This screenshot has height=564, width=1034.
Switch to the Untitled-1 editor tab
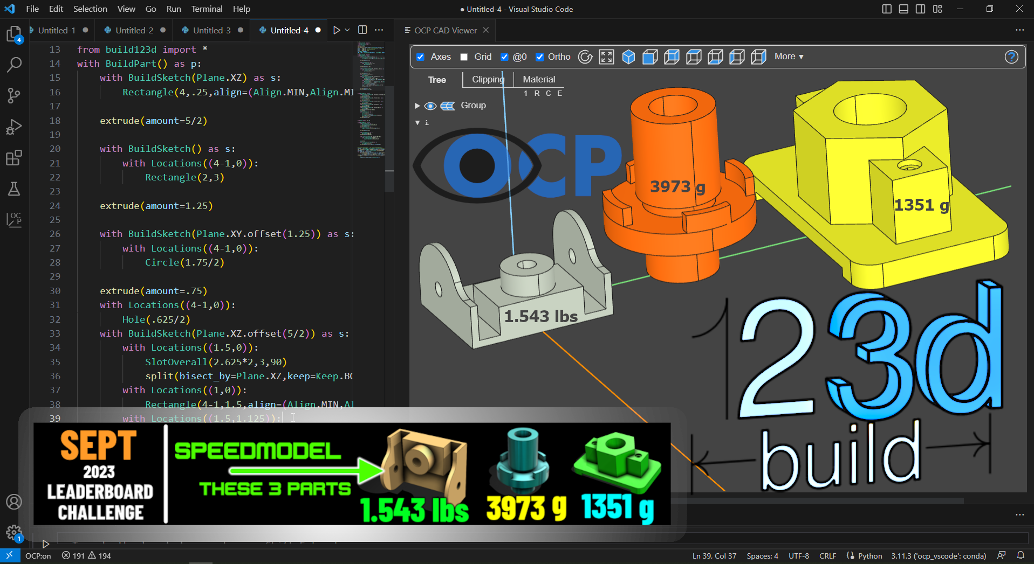(x=57, y=30)
